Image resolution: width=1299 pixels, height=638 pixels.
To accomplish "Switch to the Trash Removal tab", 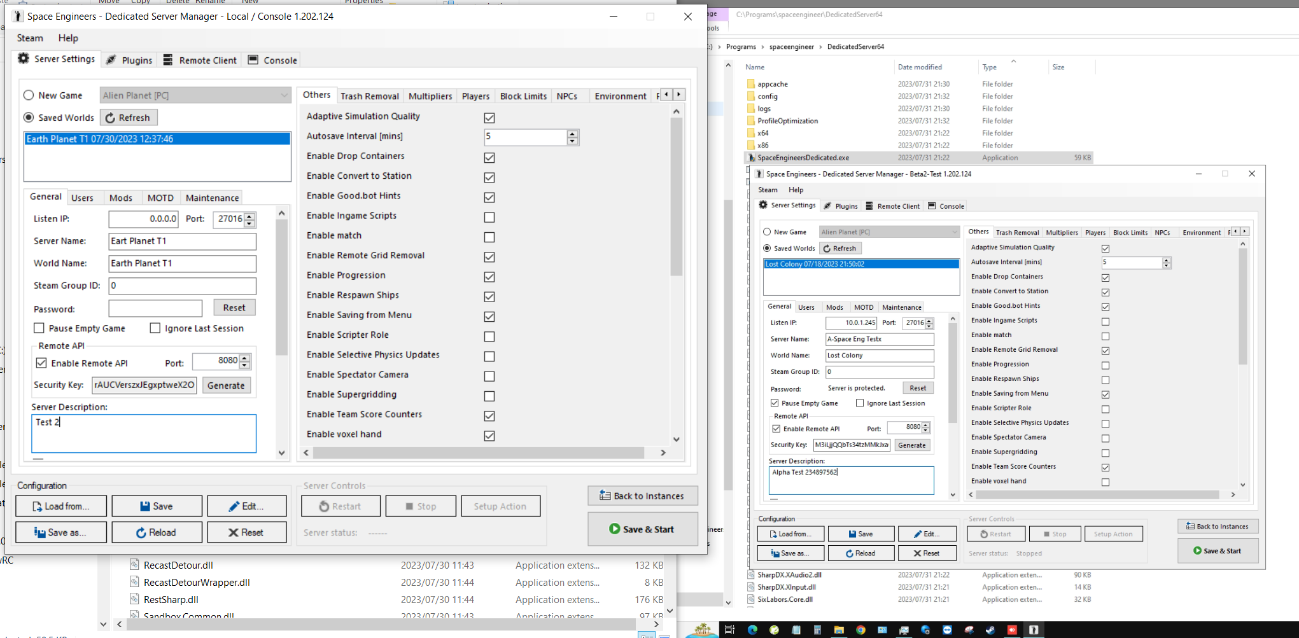I will (x=369, y=96).
